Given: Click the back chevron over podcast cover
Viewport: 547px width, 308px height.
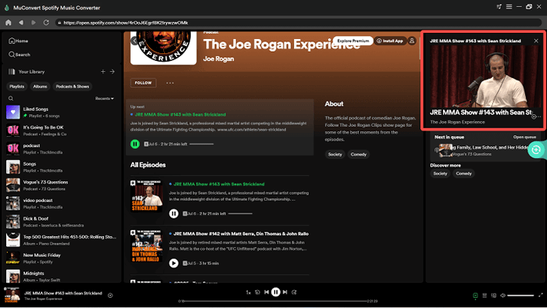Looking at the screenshot, I should point(134,41).
